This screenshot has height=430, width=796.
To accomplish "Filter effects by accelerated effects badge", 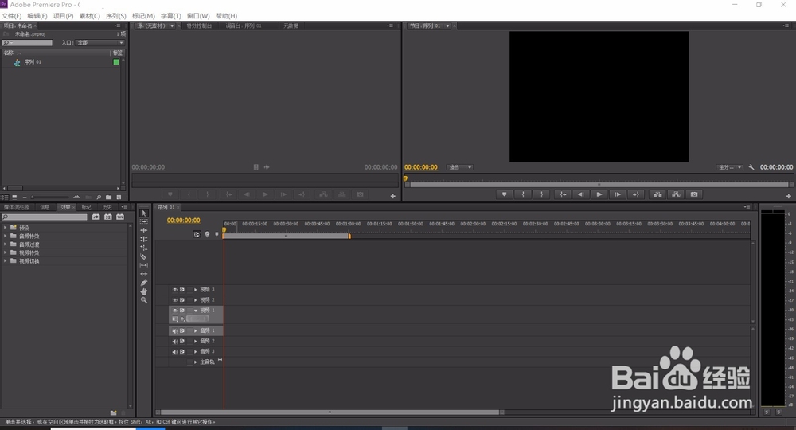I will (96, 217).
